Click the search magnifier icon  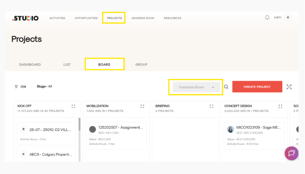point(226,87)
